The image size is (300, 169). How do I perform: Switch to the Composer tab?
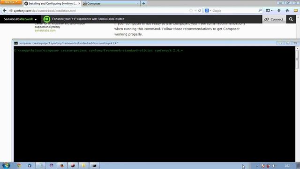[x=111, y=3]
